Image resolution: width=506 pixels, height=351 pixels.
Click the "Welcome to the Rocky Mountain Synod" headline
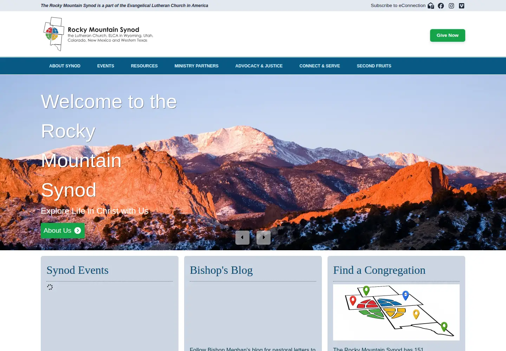109,146
